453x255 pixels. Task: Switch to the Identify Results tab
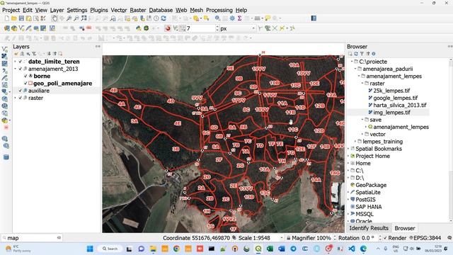click(x=369, y=228)
